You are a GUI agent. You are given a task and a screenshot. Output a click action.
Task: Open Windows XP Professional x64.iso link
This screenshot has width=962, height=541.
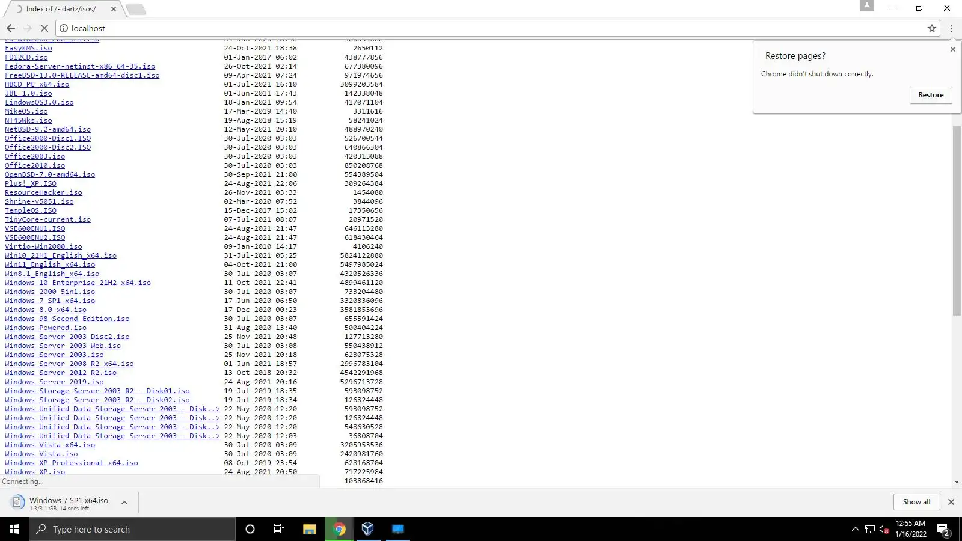point(72,463)
